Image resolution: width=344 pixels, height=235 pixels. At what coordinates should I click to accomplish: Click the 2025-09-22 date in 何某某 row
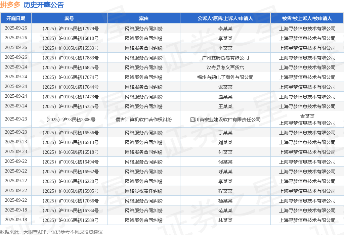16,161
